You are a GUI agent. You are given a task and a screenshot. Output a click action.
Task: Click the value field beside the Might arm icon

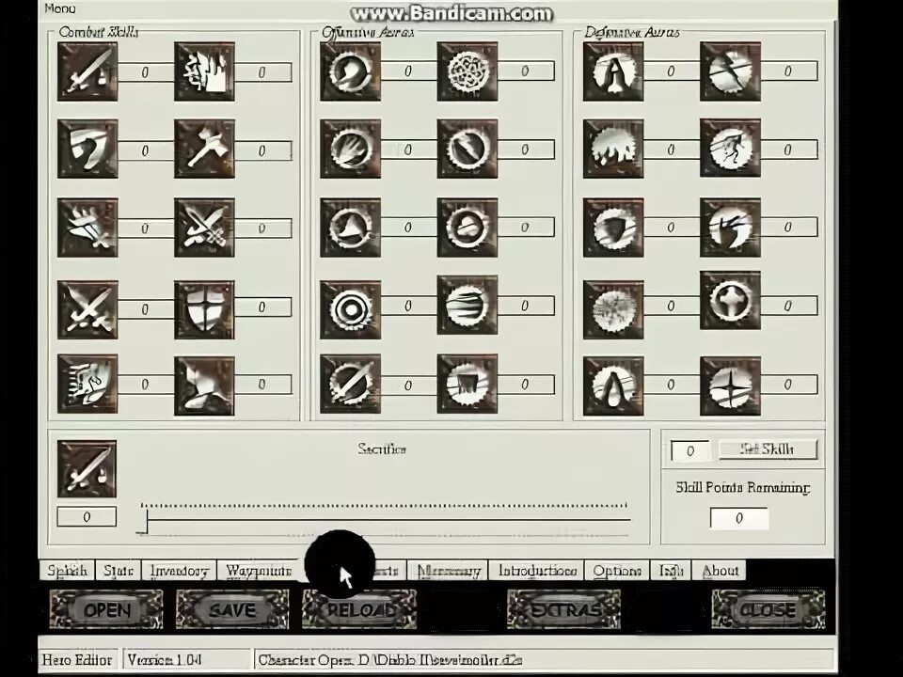point(408,71)
